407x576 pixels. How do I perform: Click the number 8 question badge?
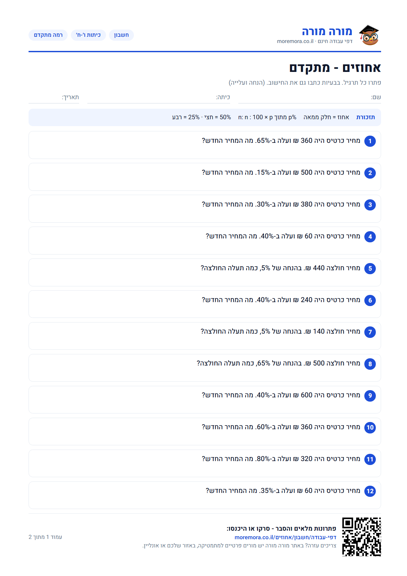coord(370,364)
